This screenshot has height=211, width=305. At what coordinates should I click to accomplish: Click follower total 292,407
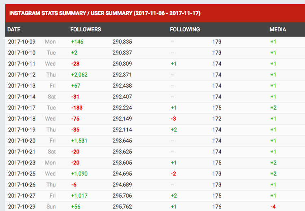122,97
